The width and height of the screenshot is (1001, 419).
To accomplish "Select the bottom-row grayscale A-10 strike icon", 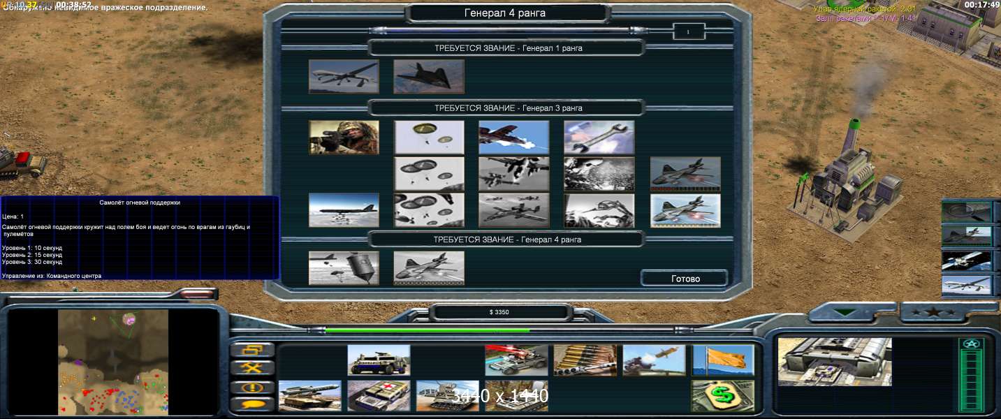I will [514, 210].
